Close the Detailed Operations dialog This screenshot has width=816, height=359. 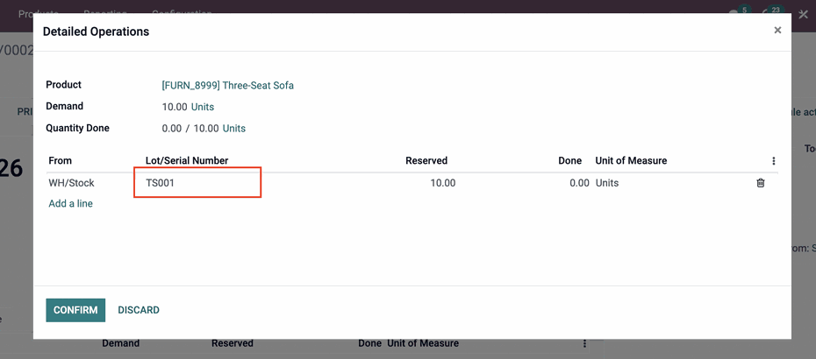tap(777, 30)
